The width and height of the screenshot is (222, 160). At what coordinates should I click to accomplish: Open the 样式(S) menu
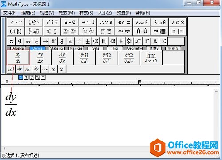(87, 13)
